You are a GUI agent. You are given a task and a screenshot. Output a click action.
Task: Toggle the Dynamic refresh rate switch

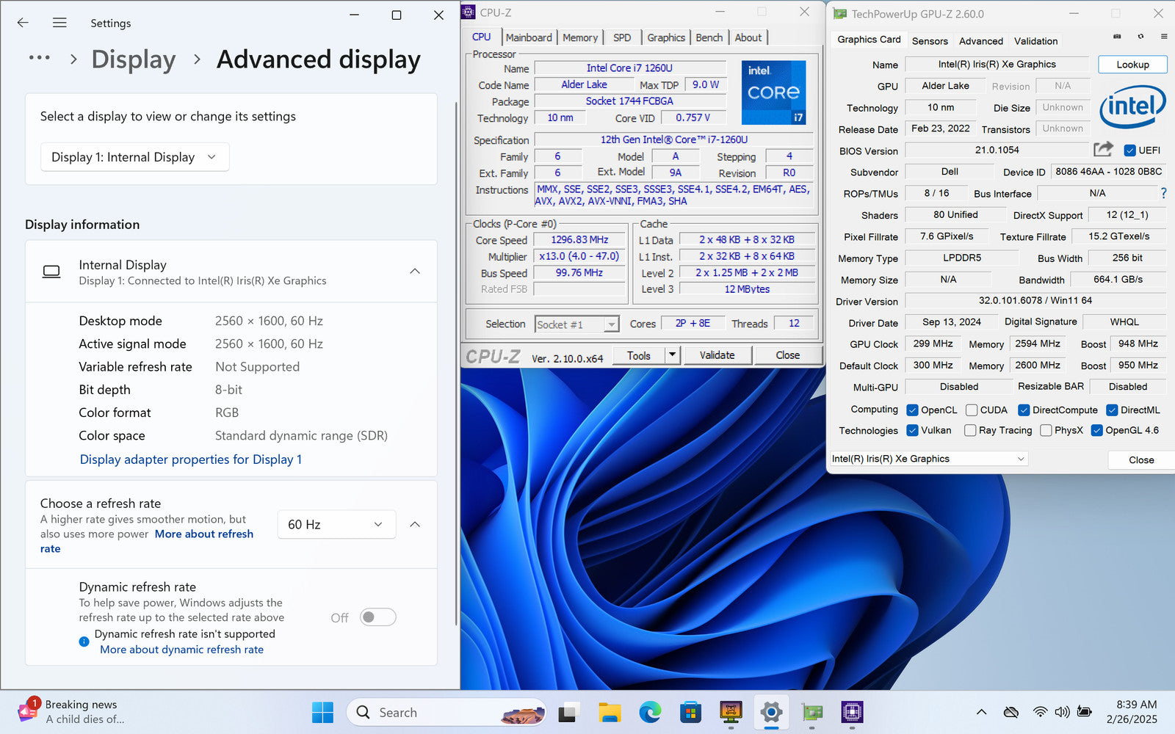click(378, 617)
